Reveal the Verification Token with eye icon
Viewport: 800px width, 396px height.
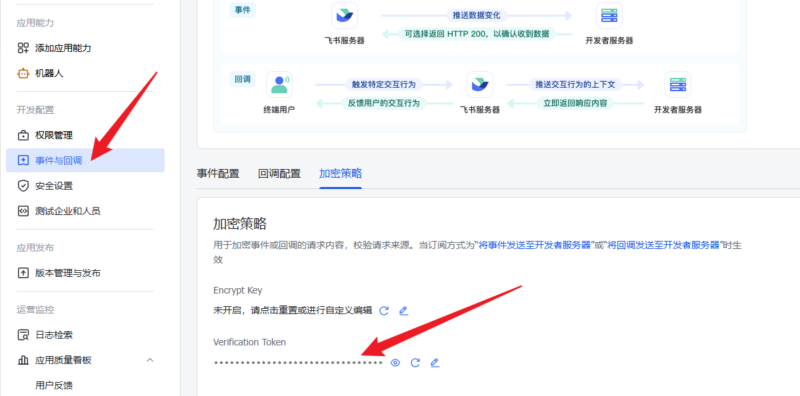[395, 363]
